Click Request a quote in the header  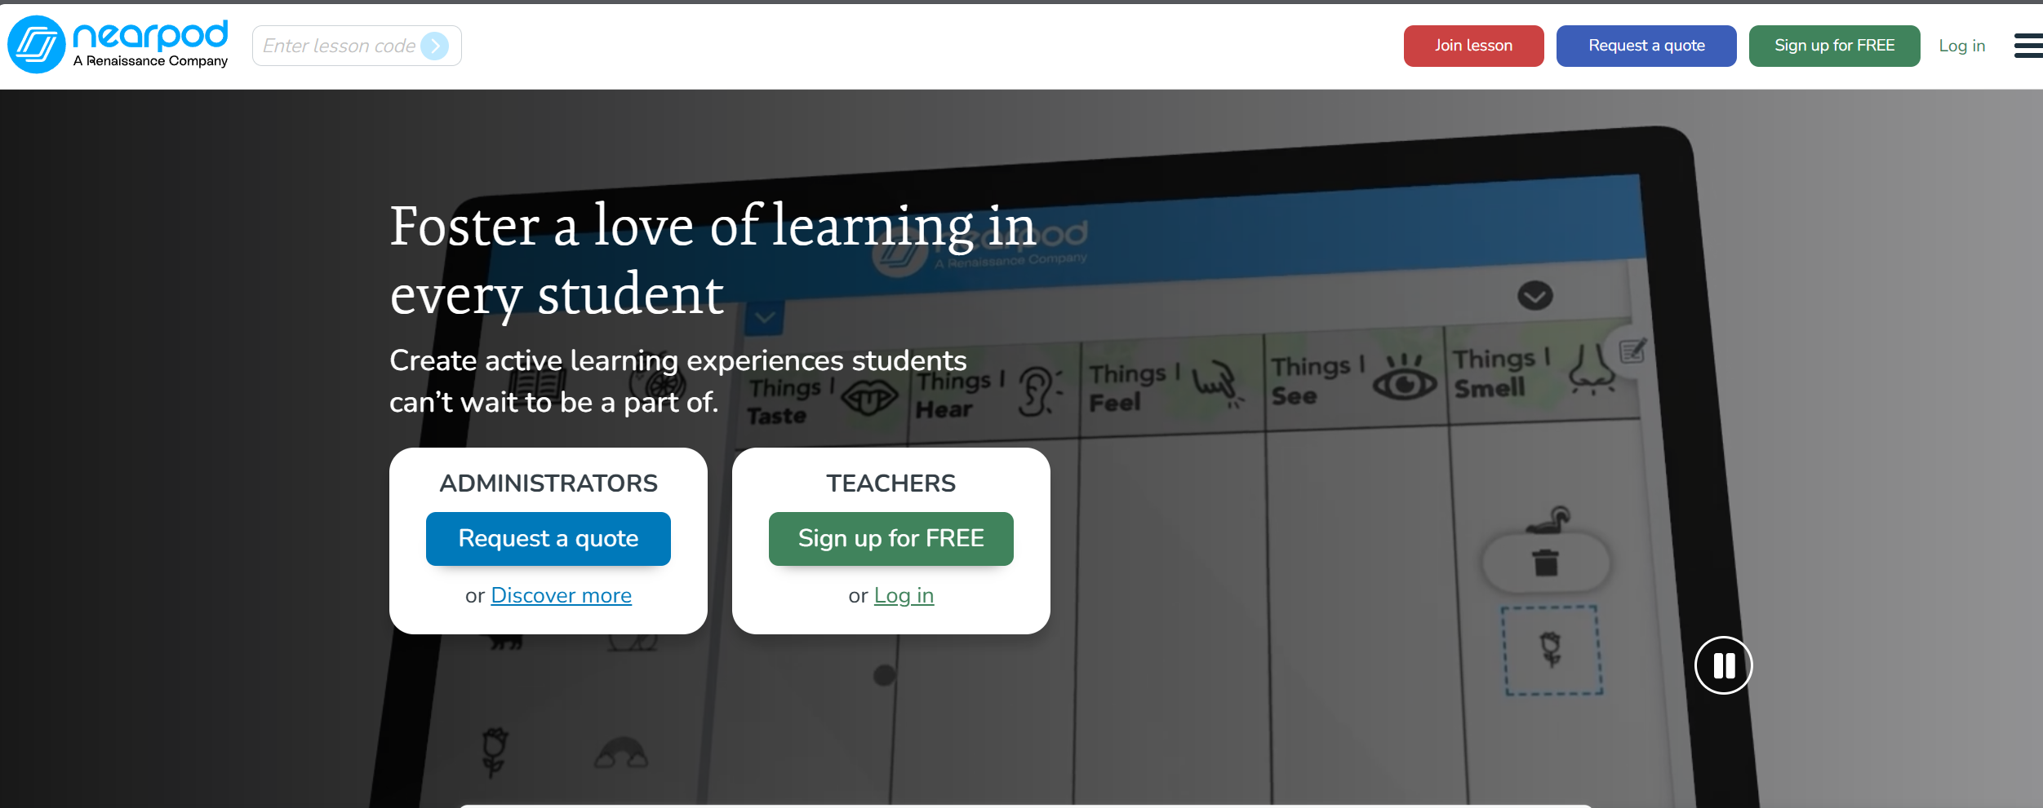(x=1646, y=46)
